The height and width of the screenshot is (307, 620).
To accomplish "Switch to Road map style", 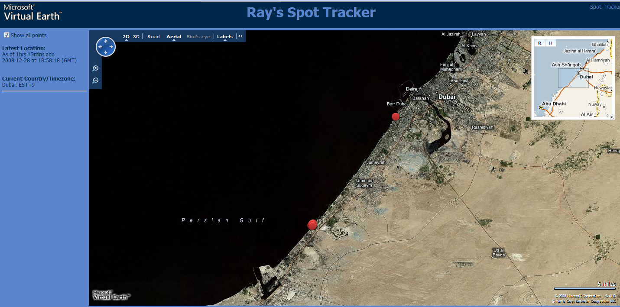I will 153,37.
